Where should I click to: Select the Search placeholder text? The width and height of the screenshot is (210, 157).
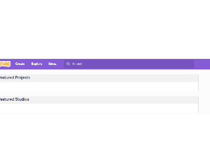pos(77,64)
